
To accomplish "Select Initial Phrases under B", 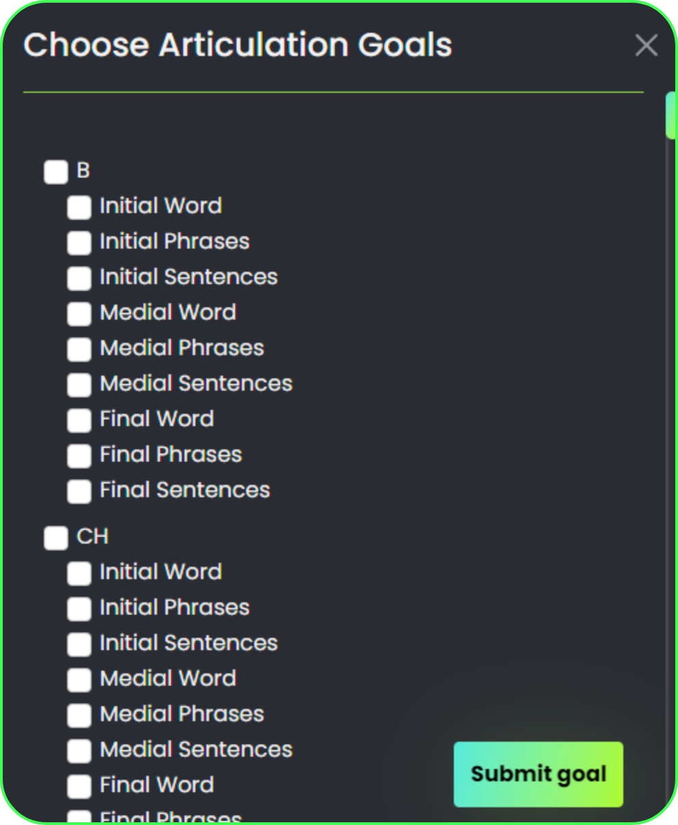I will 79,243.
